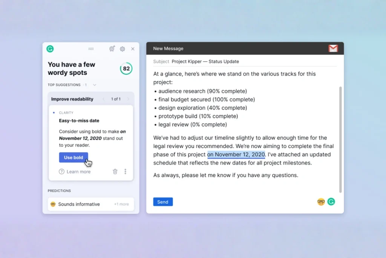Click the 82 performance score ring
This screenshot has height=258, width=386.
coord(126,68)
